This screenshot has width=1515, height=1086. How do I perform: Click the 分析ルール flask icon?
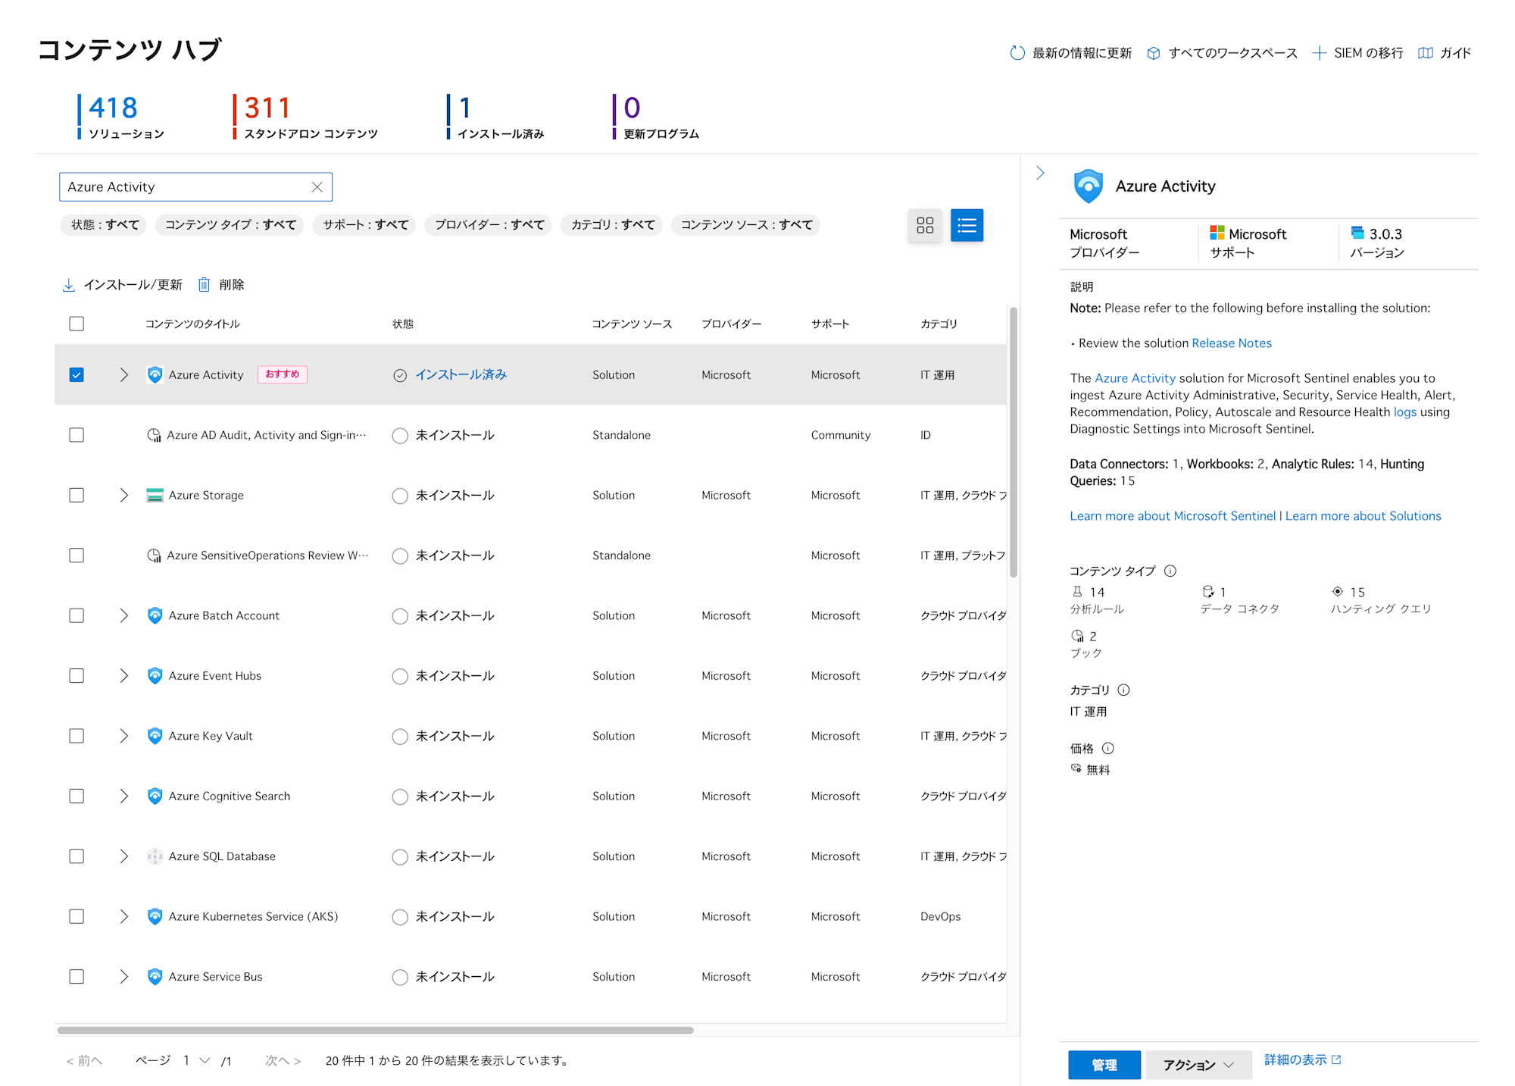click(1077, 592)
